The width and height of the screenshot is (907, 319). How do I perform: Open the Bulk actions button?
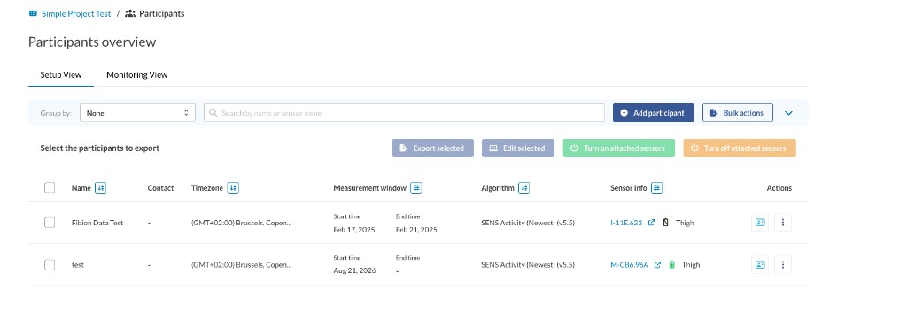pos(738,113)
